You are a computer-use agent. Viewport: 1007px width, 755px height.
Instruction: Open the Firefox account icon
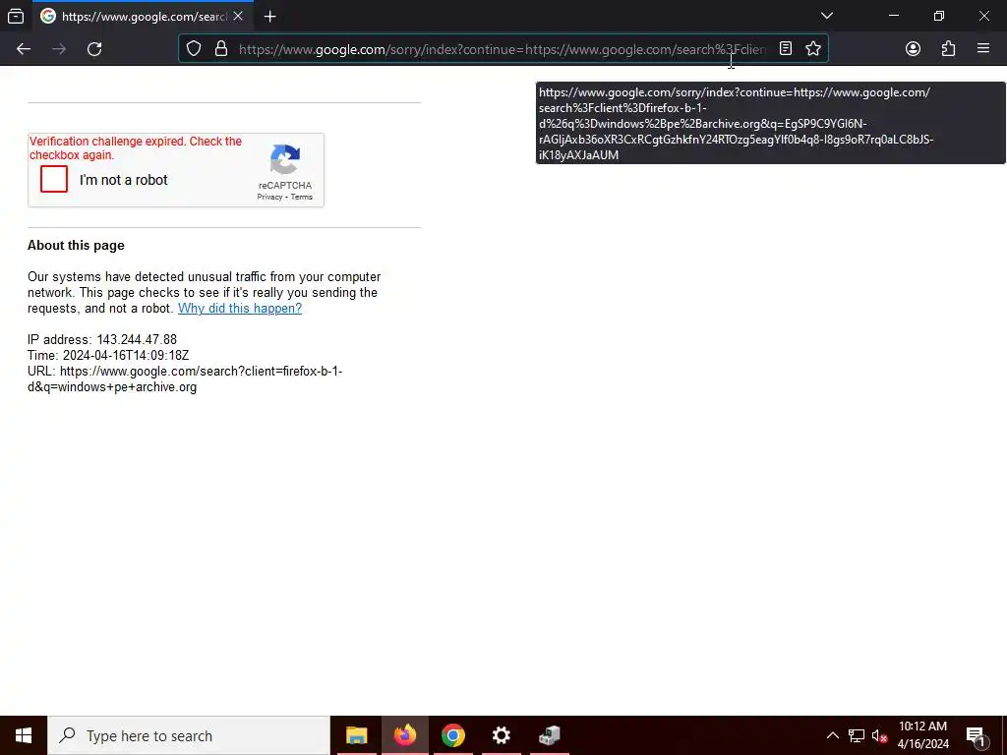913,49
